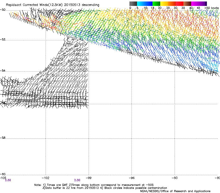Click the NOAA/NESDIS credit text

coord(175,191)
